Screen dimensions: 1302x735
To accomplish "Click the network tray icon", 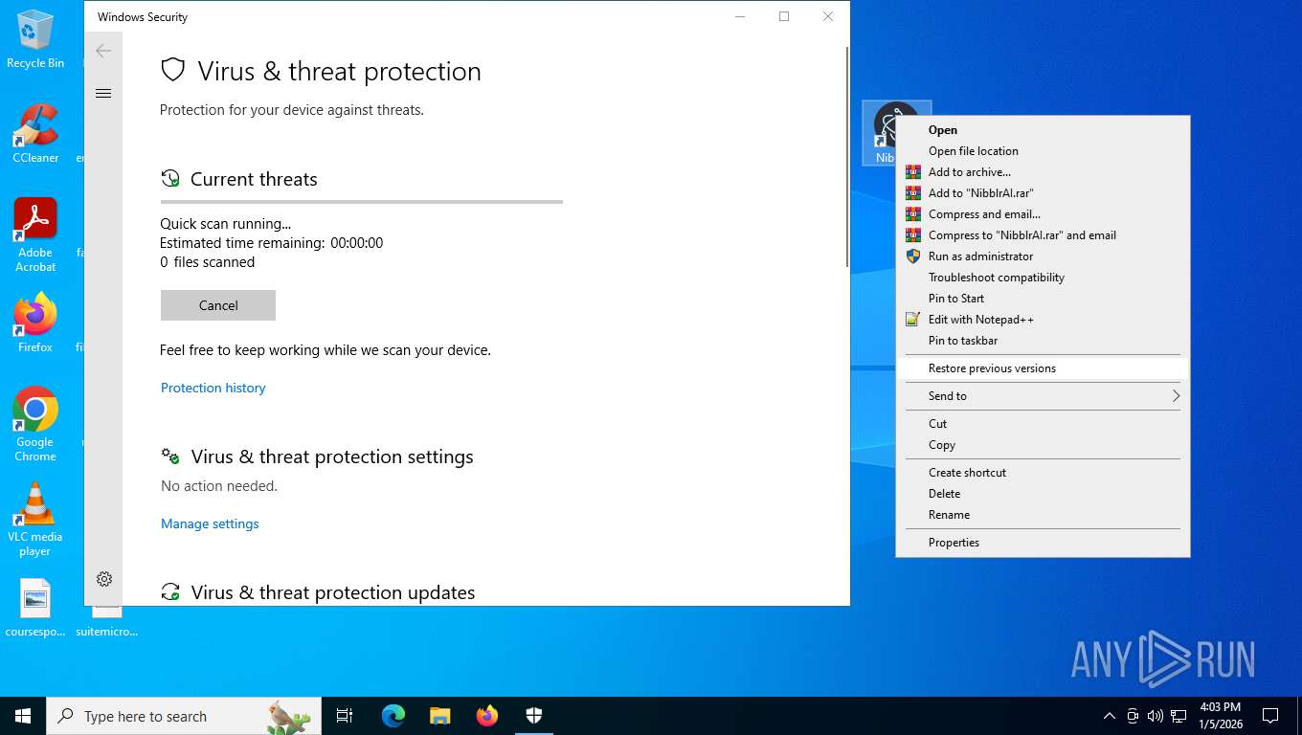I will click(1179, 716).
